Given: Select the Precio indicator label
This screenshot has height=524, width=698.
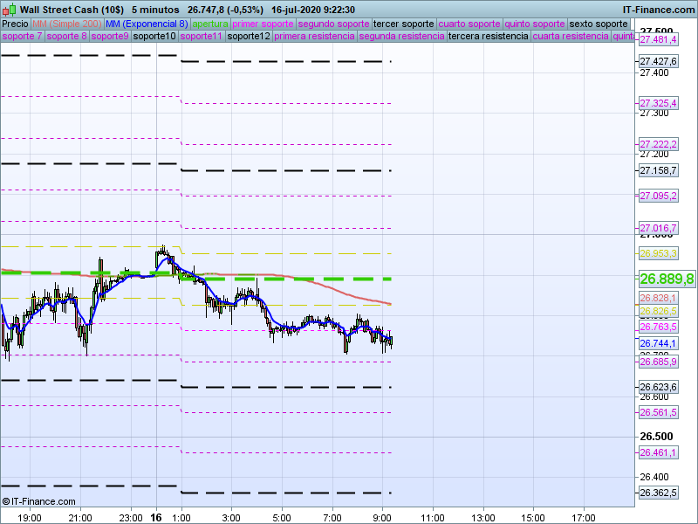Looking at the screenshot, I should tap(15, 24).
